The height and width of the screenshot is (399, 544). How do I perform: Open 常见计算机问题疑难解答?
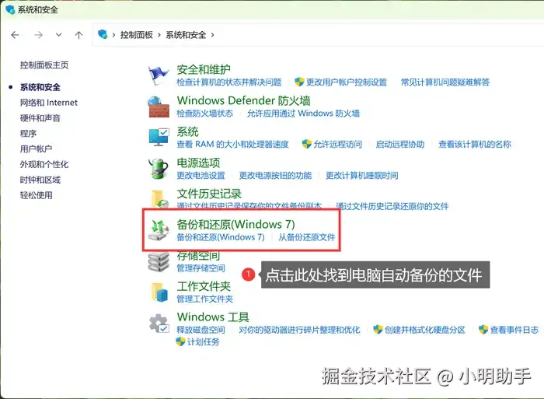445,82
